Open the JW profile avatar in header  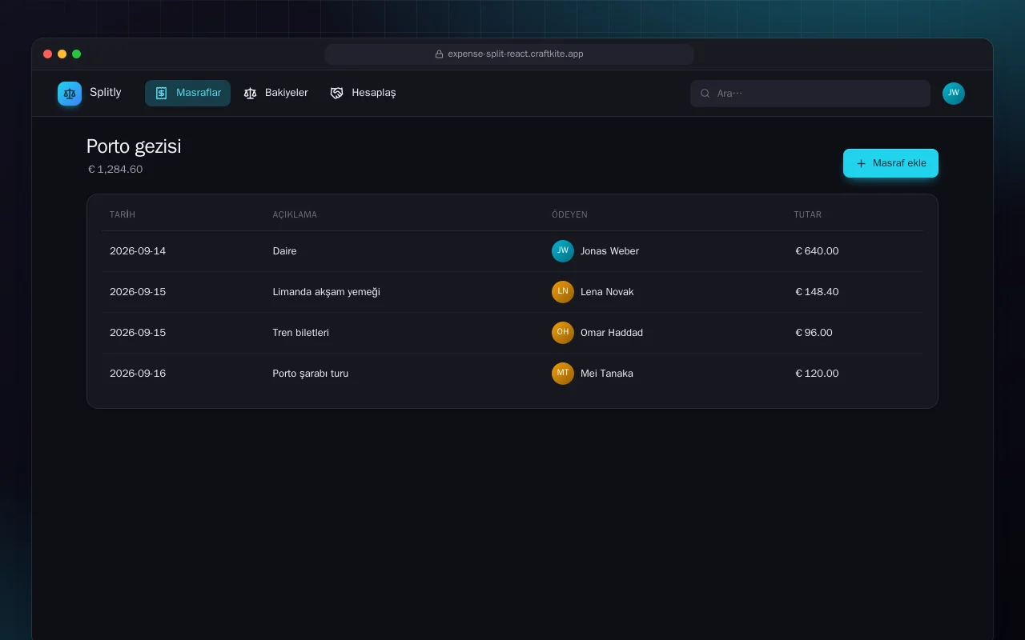(954, 94)
